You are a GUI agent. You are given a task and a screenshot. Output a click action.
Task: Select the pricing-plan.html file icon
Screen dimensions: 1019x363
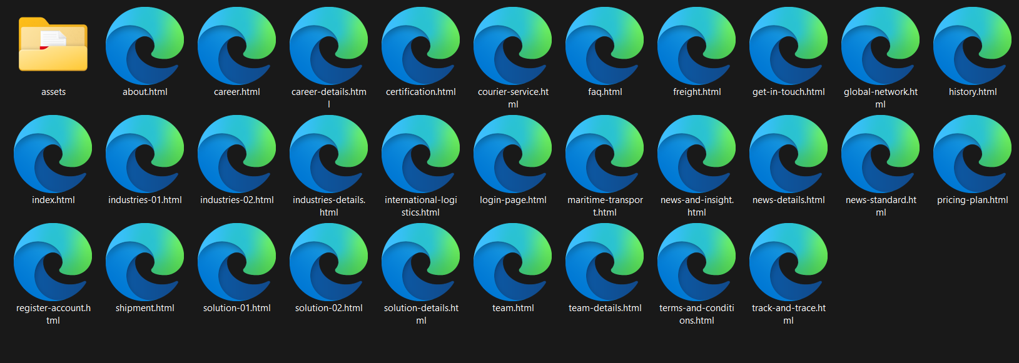point(973,154)
